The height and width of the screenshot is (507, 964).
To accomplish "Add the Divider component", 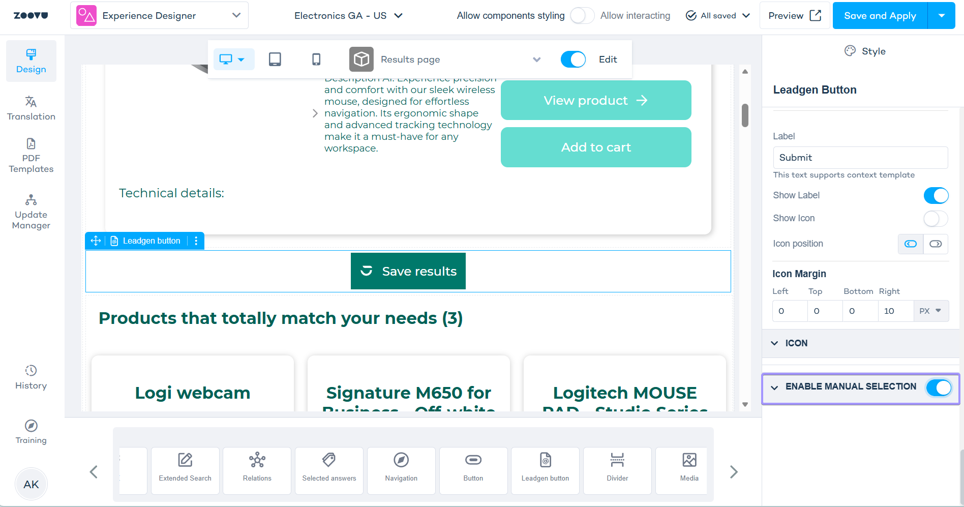I will pos(617,470).
